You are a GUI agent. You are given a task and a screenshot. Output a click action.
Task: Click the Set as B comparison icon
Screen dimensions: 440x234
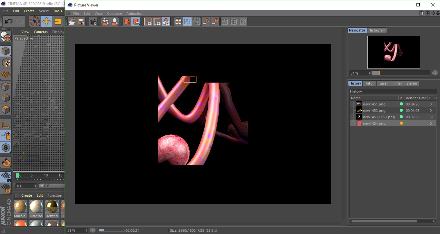point(215,22)
